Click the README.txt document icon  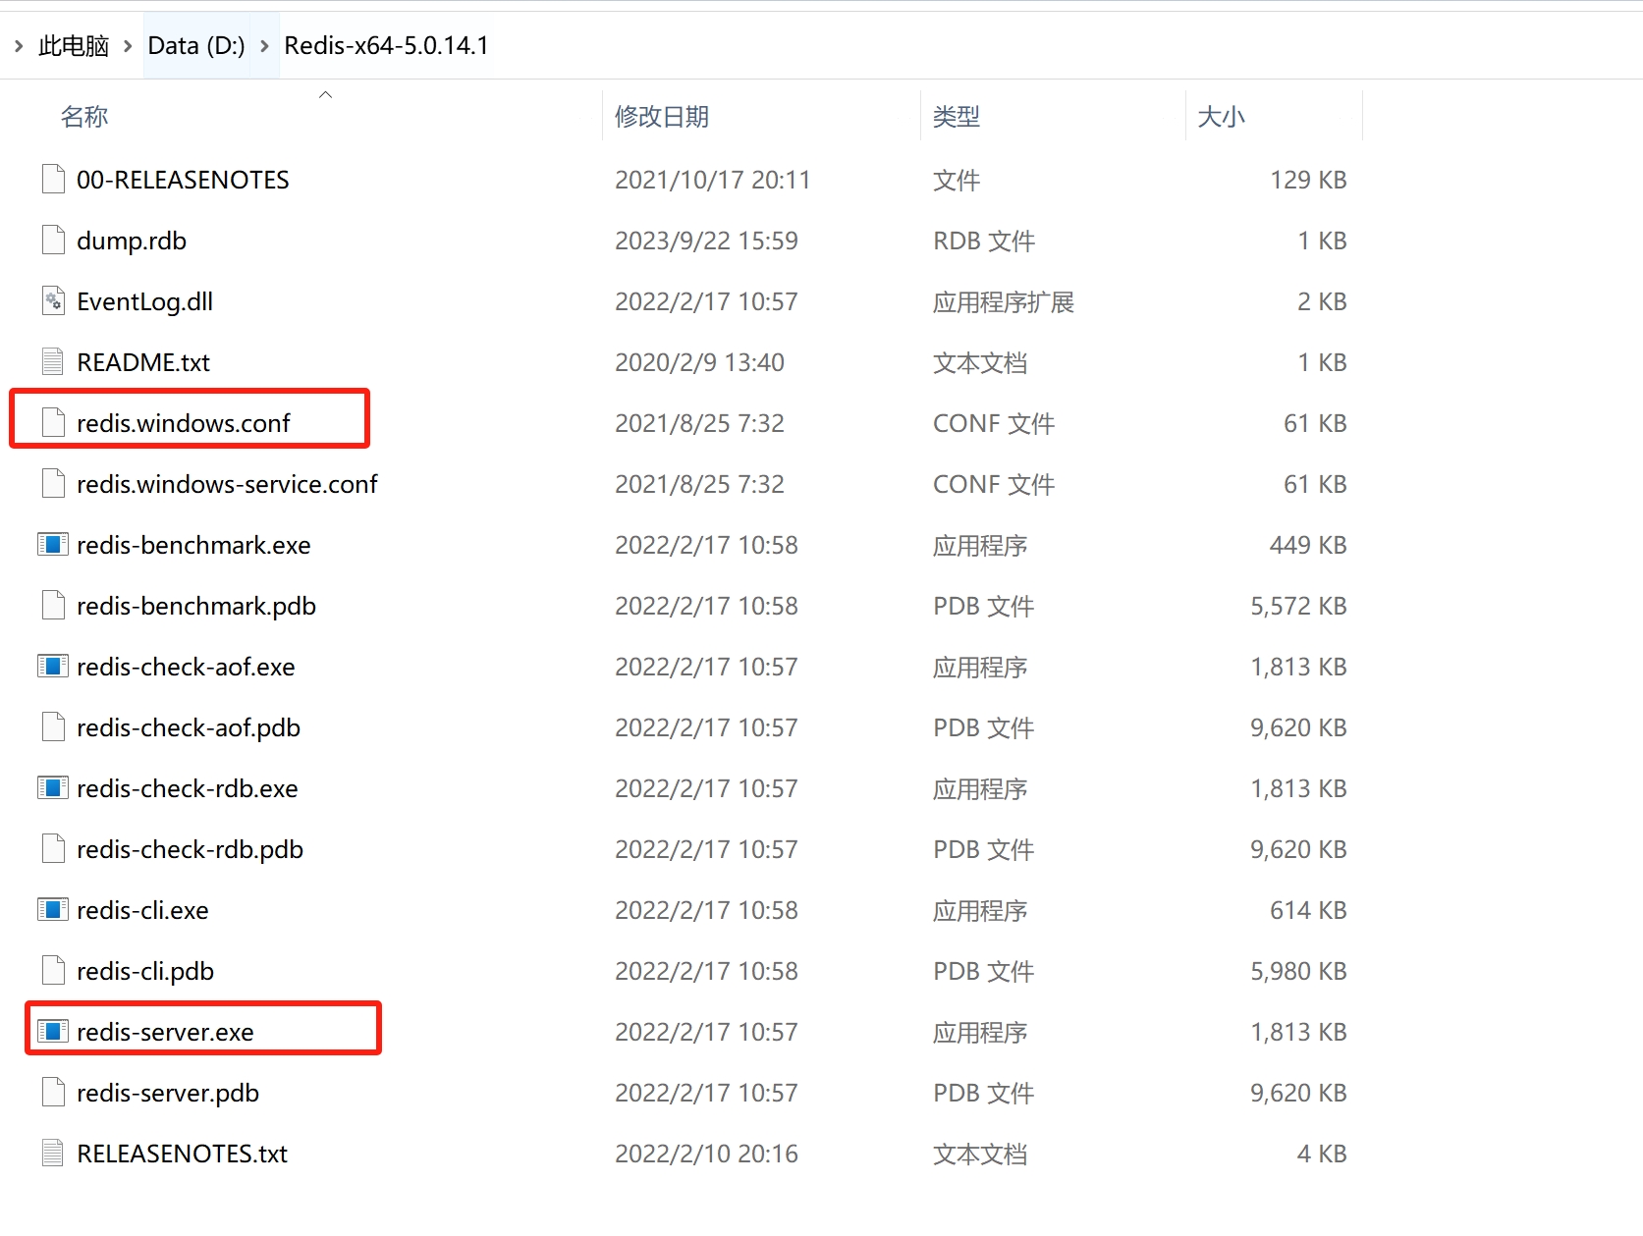(53, 361)
